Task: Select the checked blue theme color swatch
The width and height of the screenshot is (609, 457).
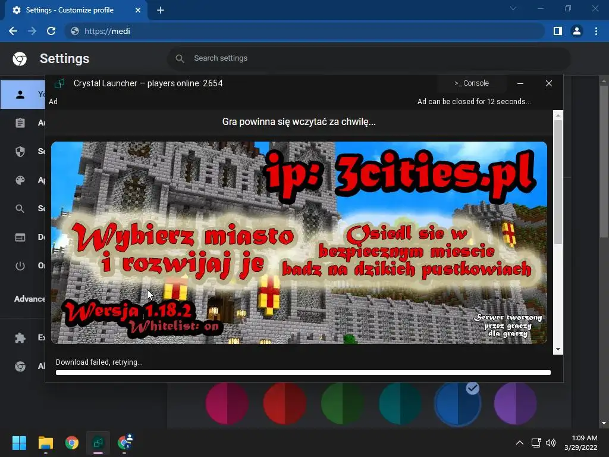Action: coord(457,403)
